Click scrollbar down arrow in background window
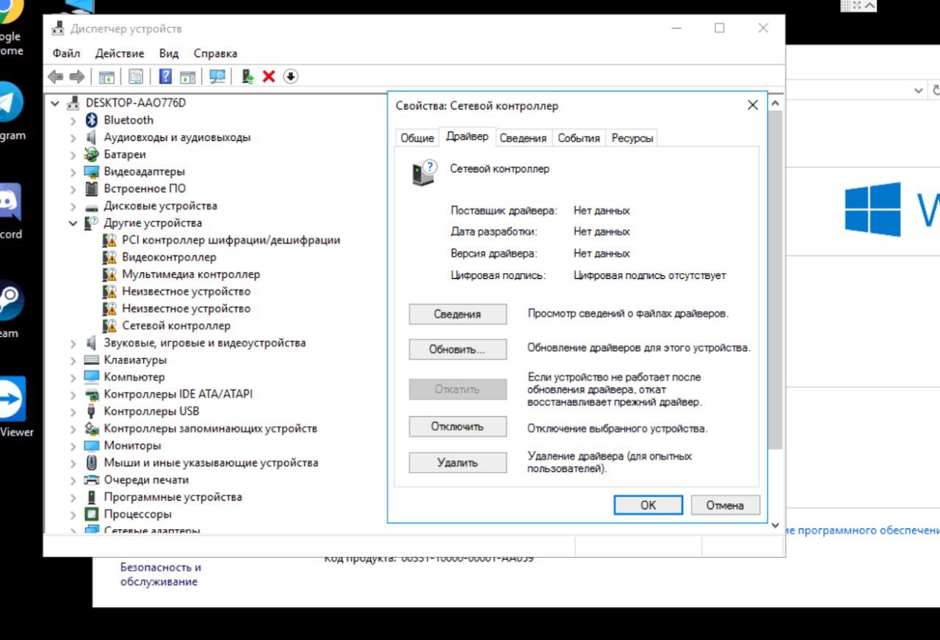The image size is (940, 640). point(775,526)
